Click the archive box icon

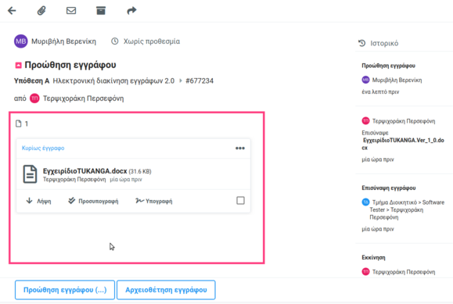(101, 11)
